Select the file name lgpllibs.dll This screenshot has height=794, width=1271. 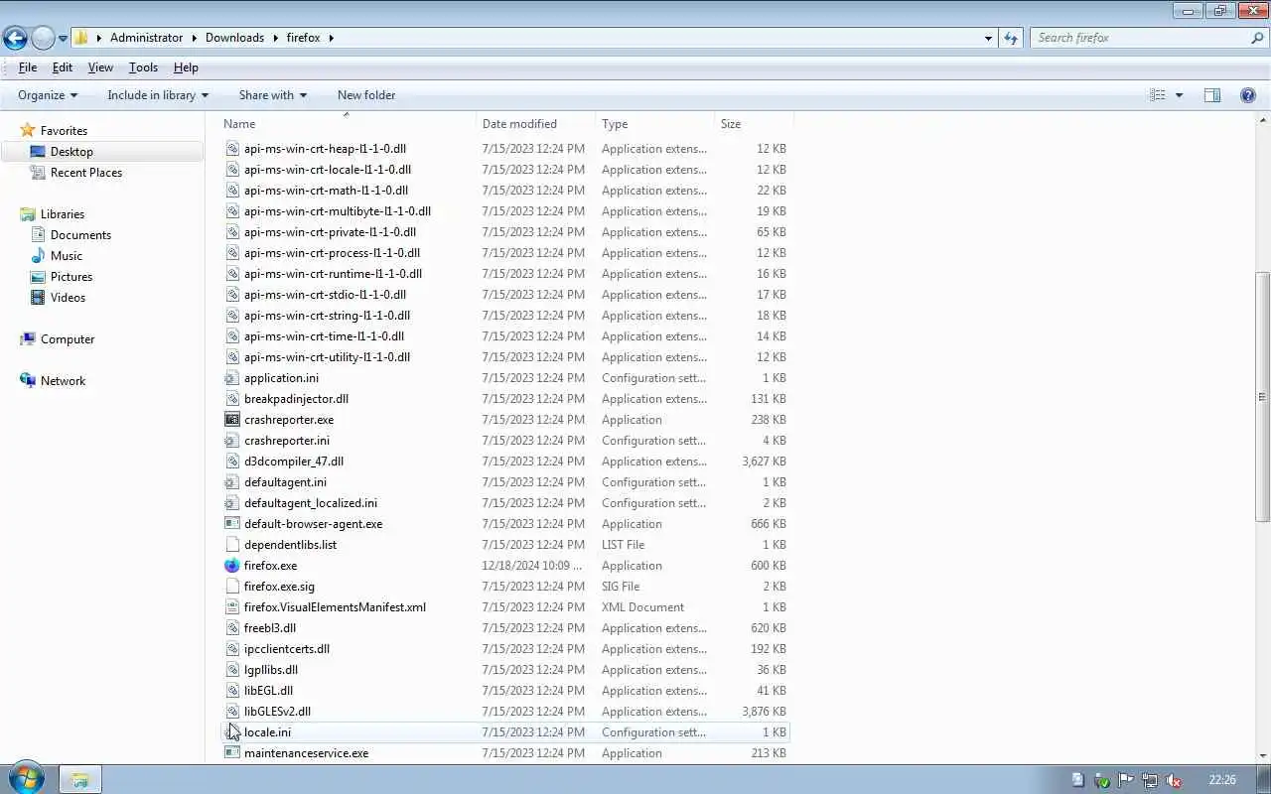pyautogui.click(x=271, y=670)
